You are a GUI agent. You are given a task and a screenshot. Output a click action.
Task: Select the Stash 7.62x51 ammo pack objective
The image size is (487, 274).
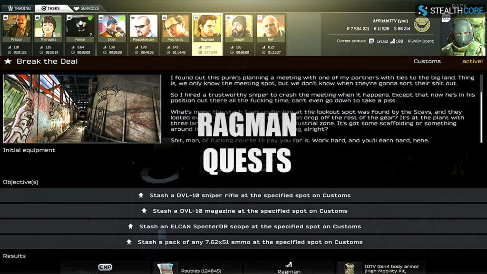point(243,242)
